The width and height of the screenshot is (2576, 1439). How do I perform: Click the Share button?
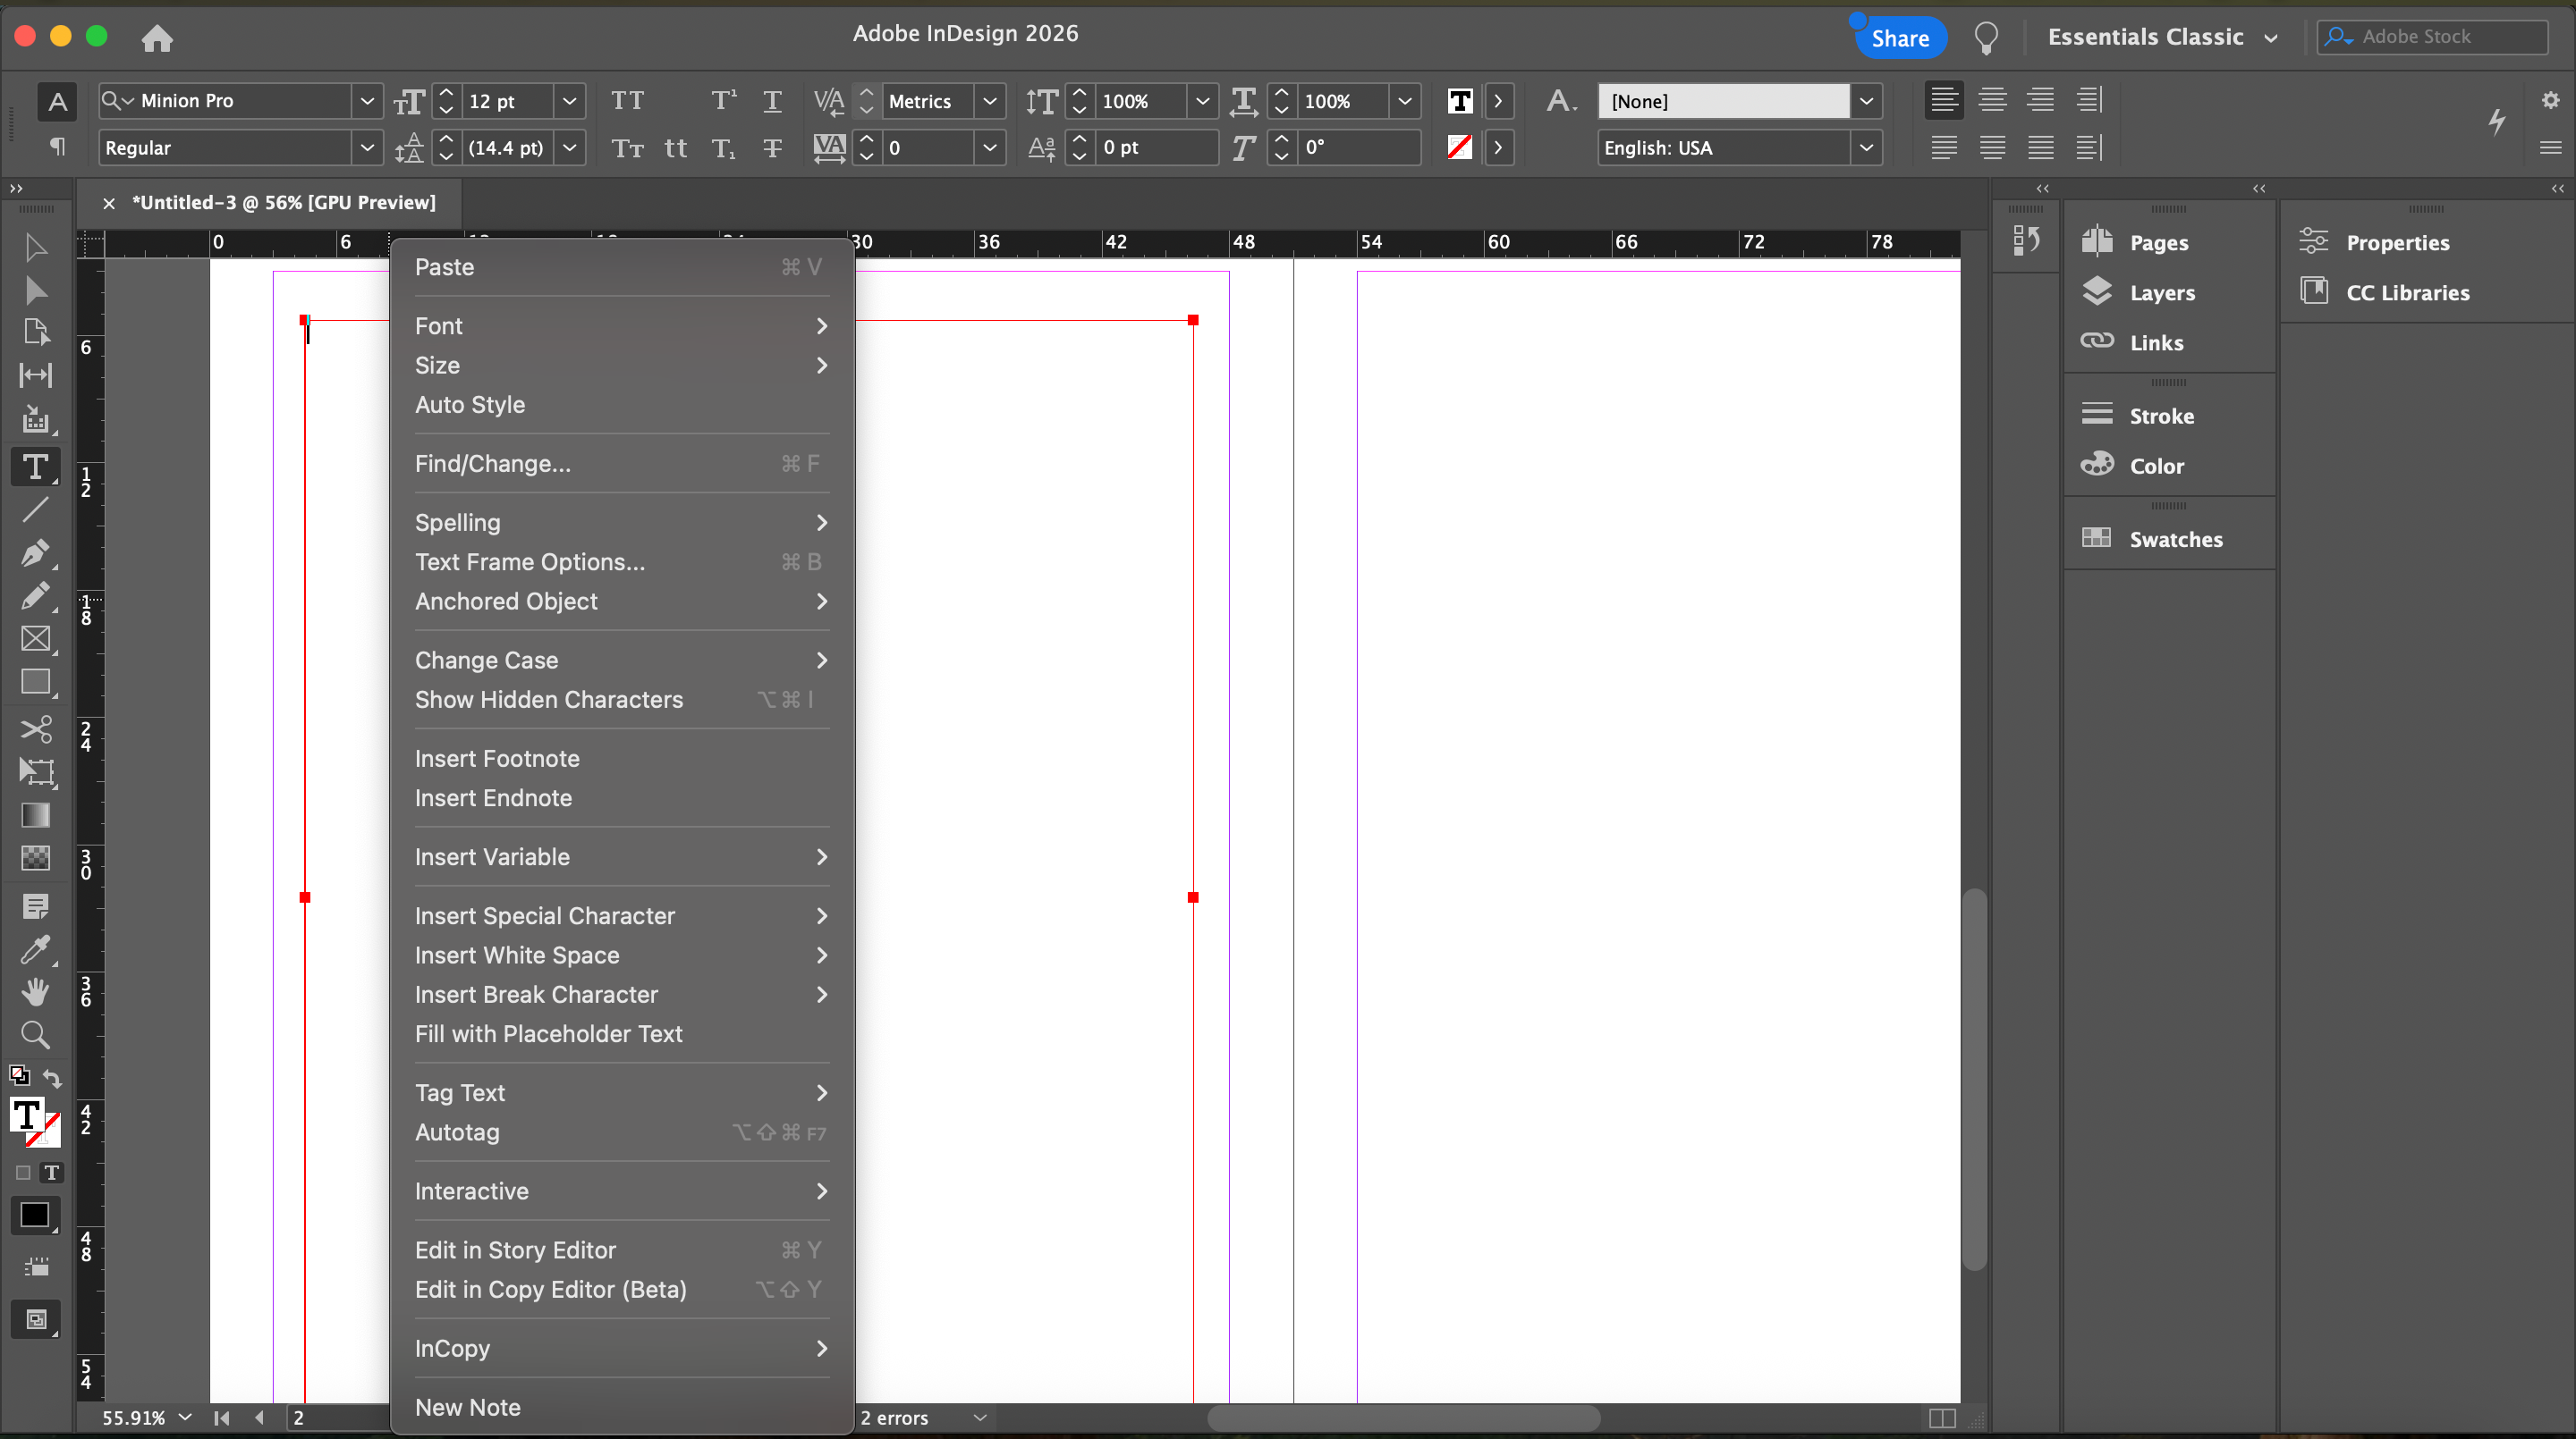click(1899, 38)
